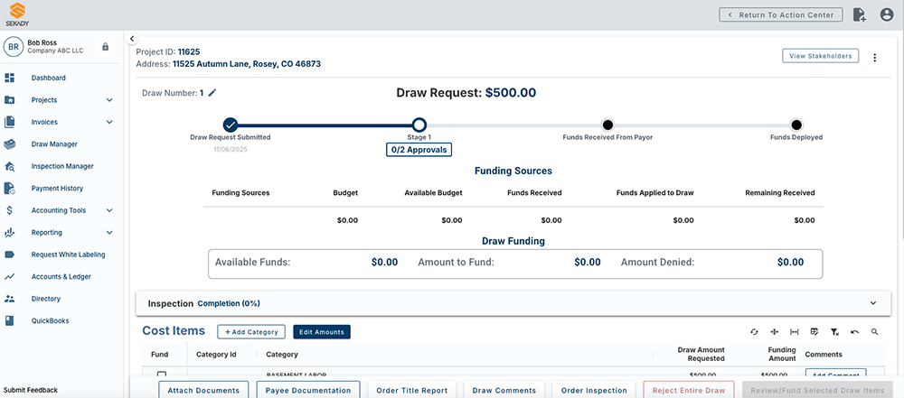904x398 pixels.
Task: Open the three-dot menu near View Stakeholders
Action: click(x=874, y=58)
